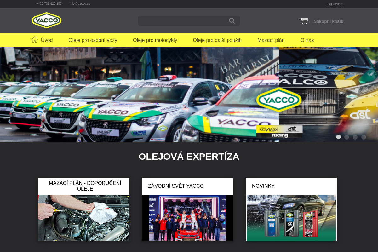This screenshot has width=378, height=252.
Task: Go to Mazací plán menu item
Action: 271,40
